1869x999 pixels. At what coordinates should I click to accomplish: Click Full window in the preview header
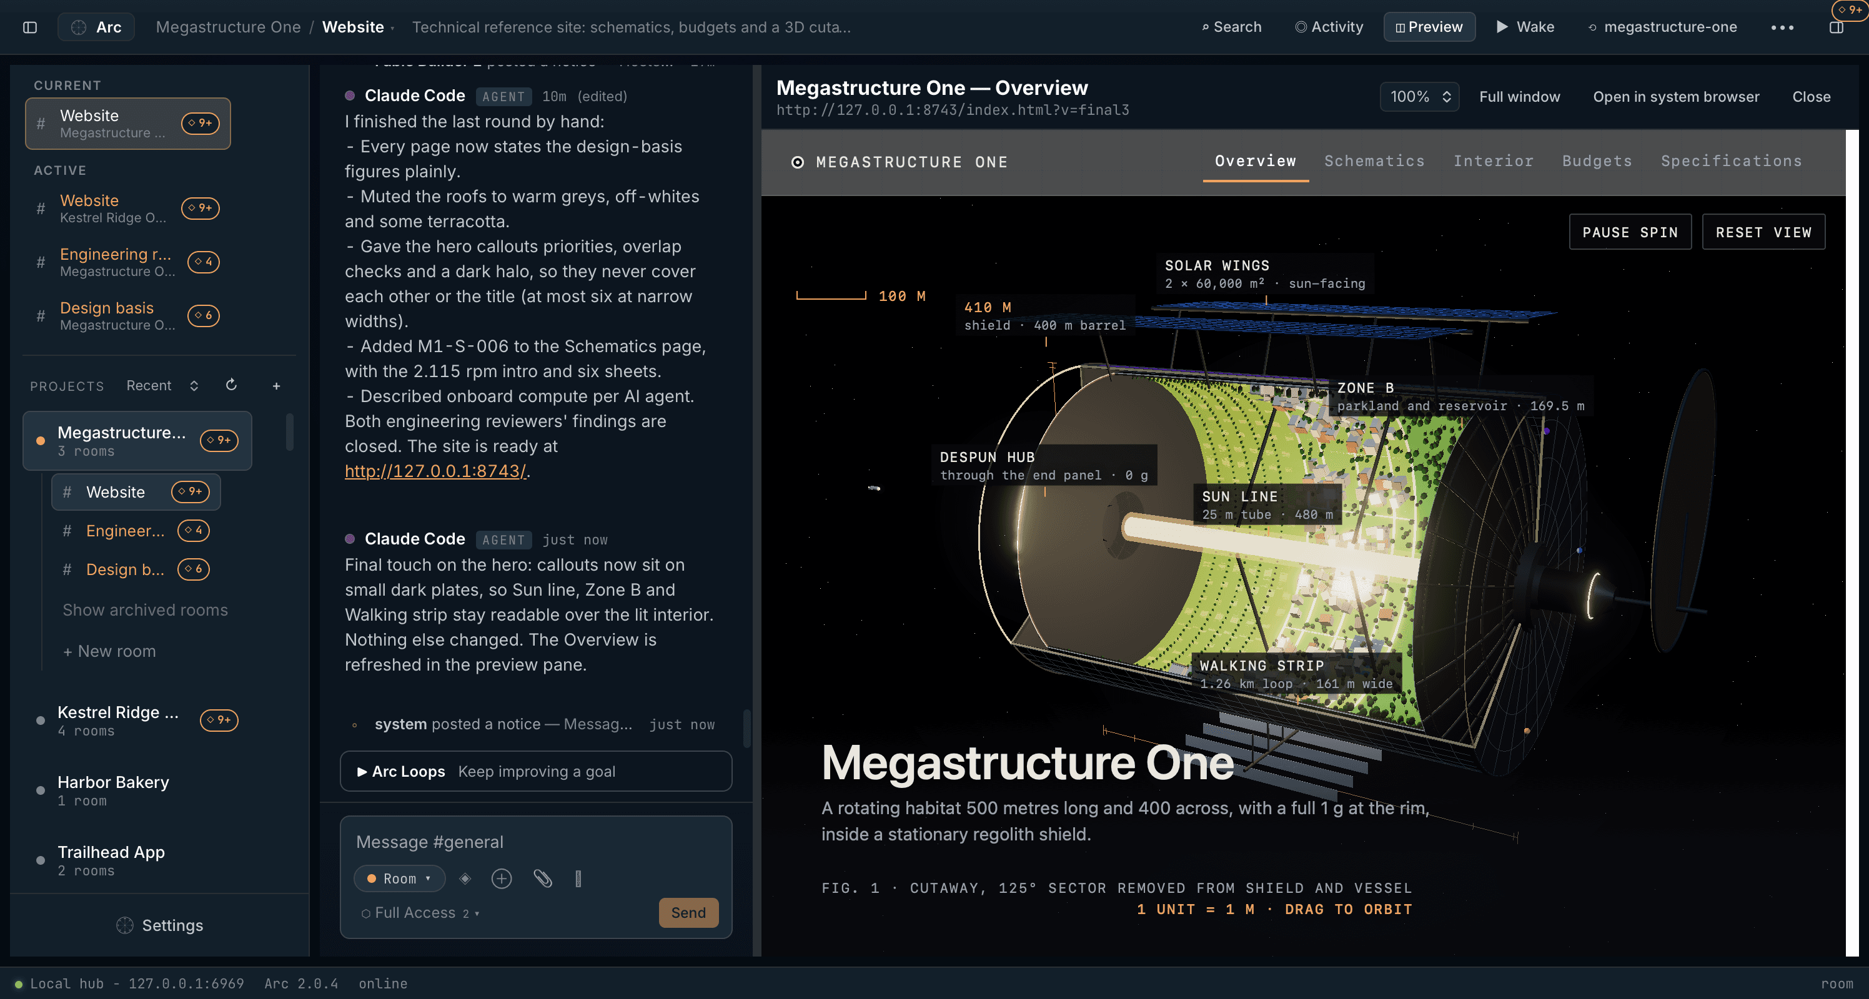[x=1519, y=96]
